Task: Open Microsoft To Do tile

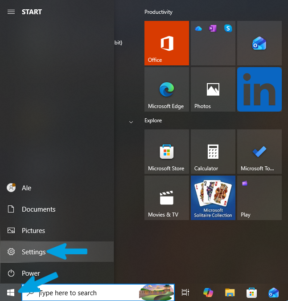Action: pos(259,152)
